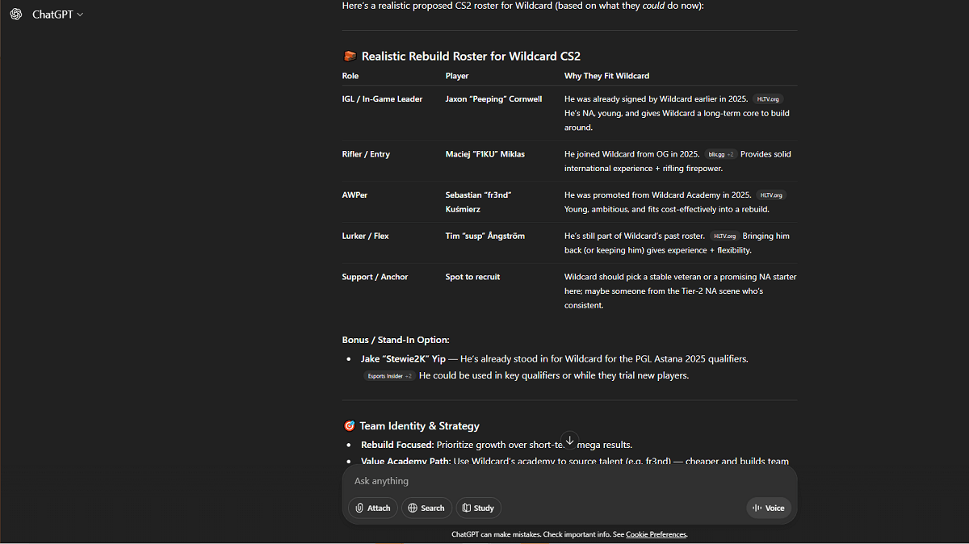
Task: Open the blix.gg citation in the Rifler row
Action: [720, 154]
